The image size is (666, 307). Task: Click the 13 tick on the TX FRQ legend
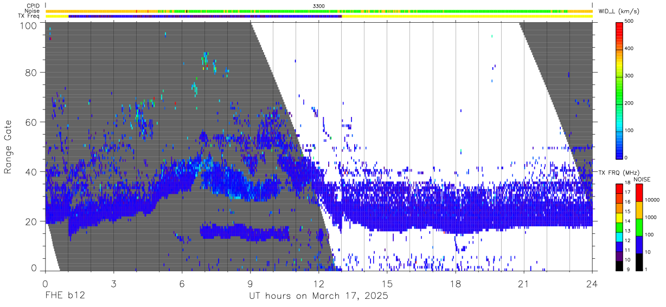pos(627,232)
